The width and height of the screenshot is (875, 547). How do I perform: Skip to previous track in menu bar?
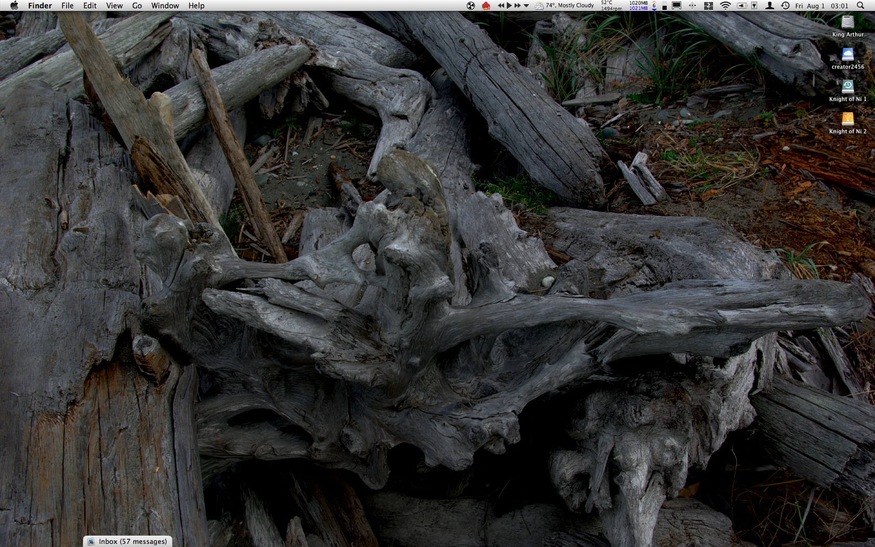click(x=501, y=6)
